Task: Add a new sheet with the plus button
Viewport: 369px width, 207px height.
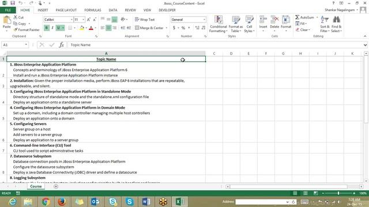Action: [x=56, y=186]
